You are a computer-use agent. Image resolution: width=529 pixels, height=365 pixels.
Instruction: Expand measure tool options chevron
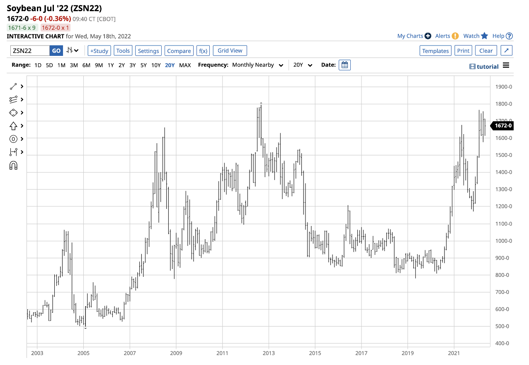[22, 152]
